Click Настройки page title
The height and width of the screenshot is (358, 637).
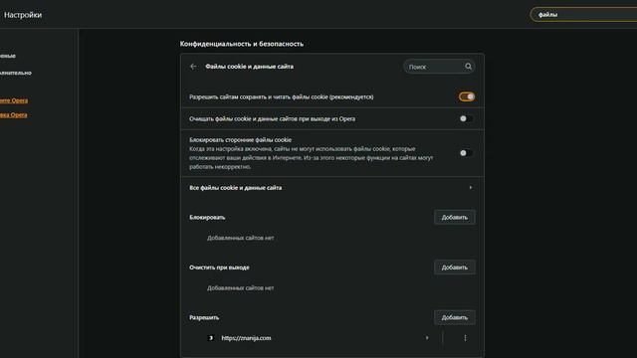coord(23,15)
